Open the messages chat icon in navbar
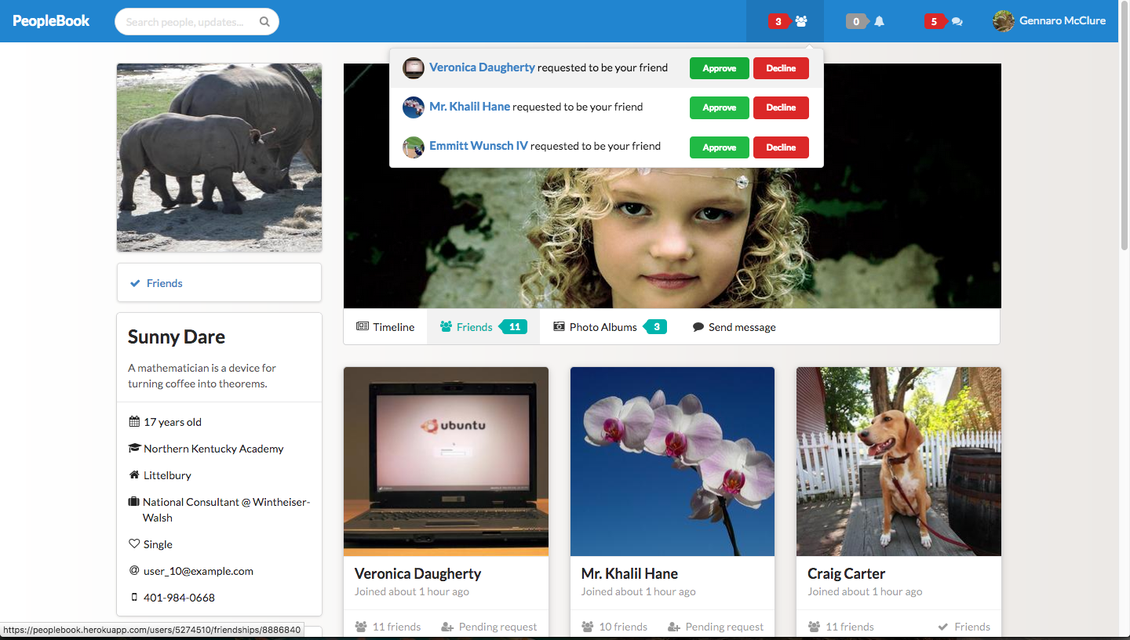The width and height of the screenshot is (1130, 640). pos(957,22)
